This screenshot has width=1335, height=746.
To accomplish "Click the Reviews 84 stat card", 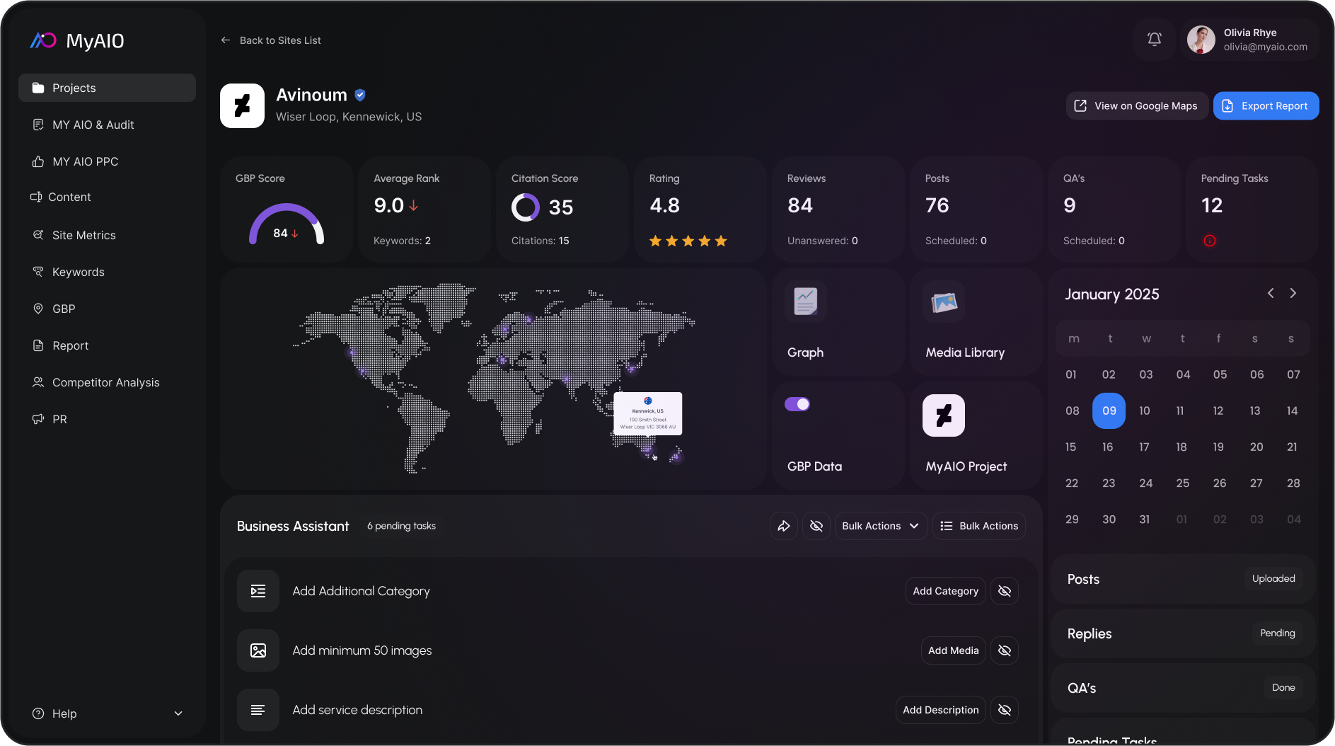I will pos(838,210).
